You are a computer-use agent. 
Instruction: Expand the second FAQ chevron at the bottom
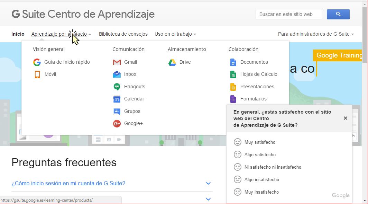coord(208,199)
